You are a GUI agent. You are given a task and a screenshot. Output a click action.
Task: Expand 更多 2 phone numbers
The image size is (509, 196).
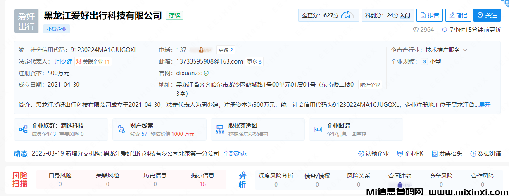coord(226,50)
